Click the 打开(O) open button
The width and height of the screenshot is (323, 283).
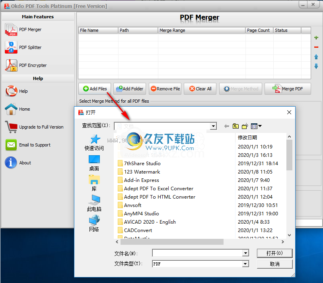pos(274,253)
